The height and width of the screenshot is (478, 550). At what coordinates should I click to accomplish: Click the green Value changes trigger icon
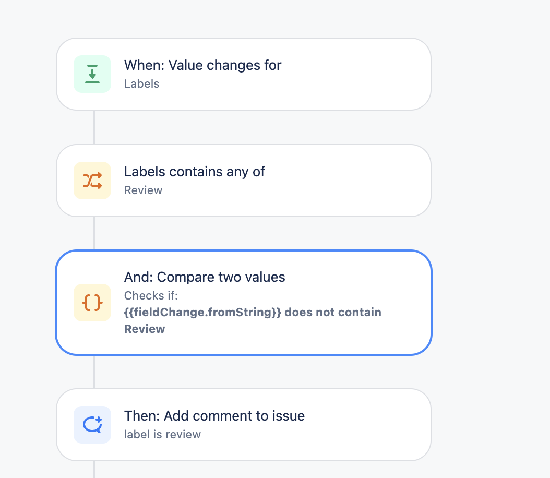pos(92,74)
